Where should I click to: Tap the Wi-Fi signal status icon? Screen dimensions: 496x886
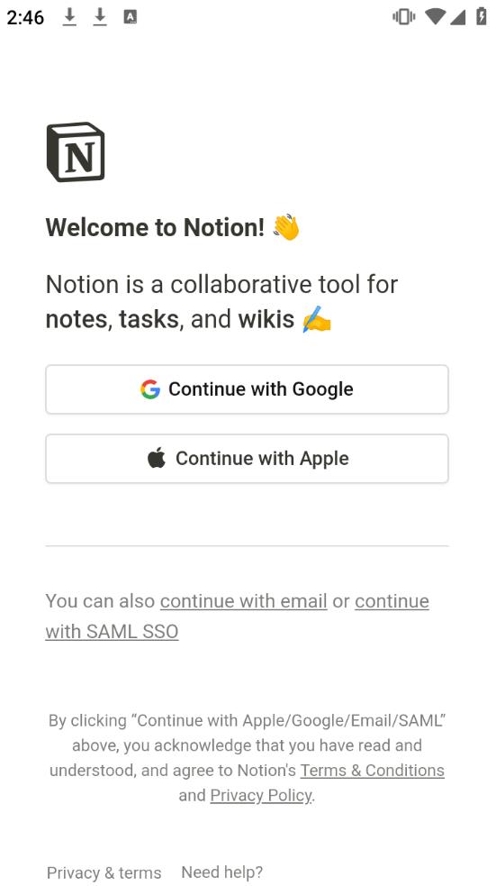click(436, 17)
